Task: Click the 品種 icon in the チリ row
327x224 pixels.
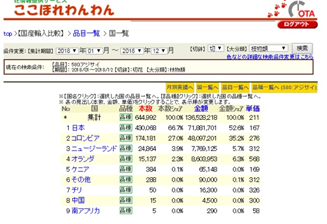Action: tap(126, 190)
